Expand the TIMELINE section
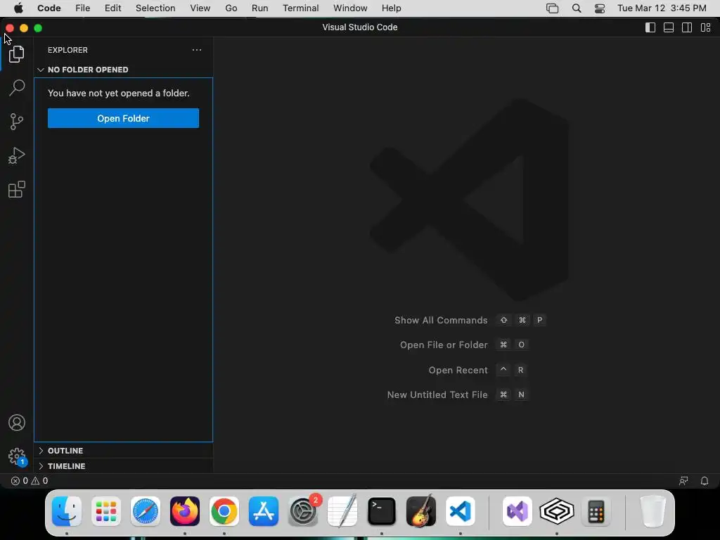The image size is (720, 540). 123,466
